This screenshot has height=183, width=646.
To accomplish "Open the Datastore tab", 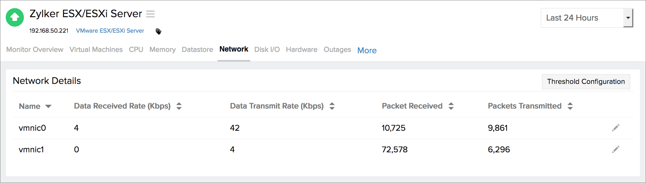I will (197, 50).
